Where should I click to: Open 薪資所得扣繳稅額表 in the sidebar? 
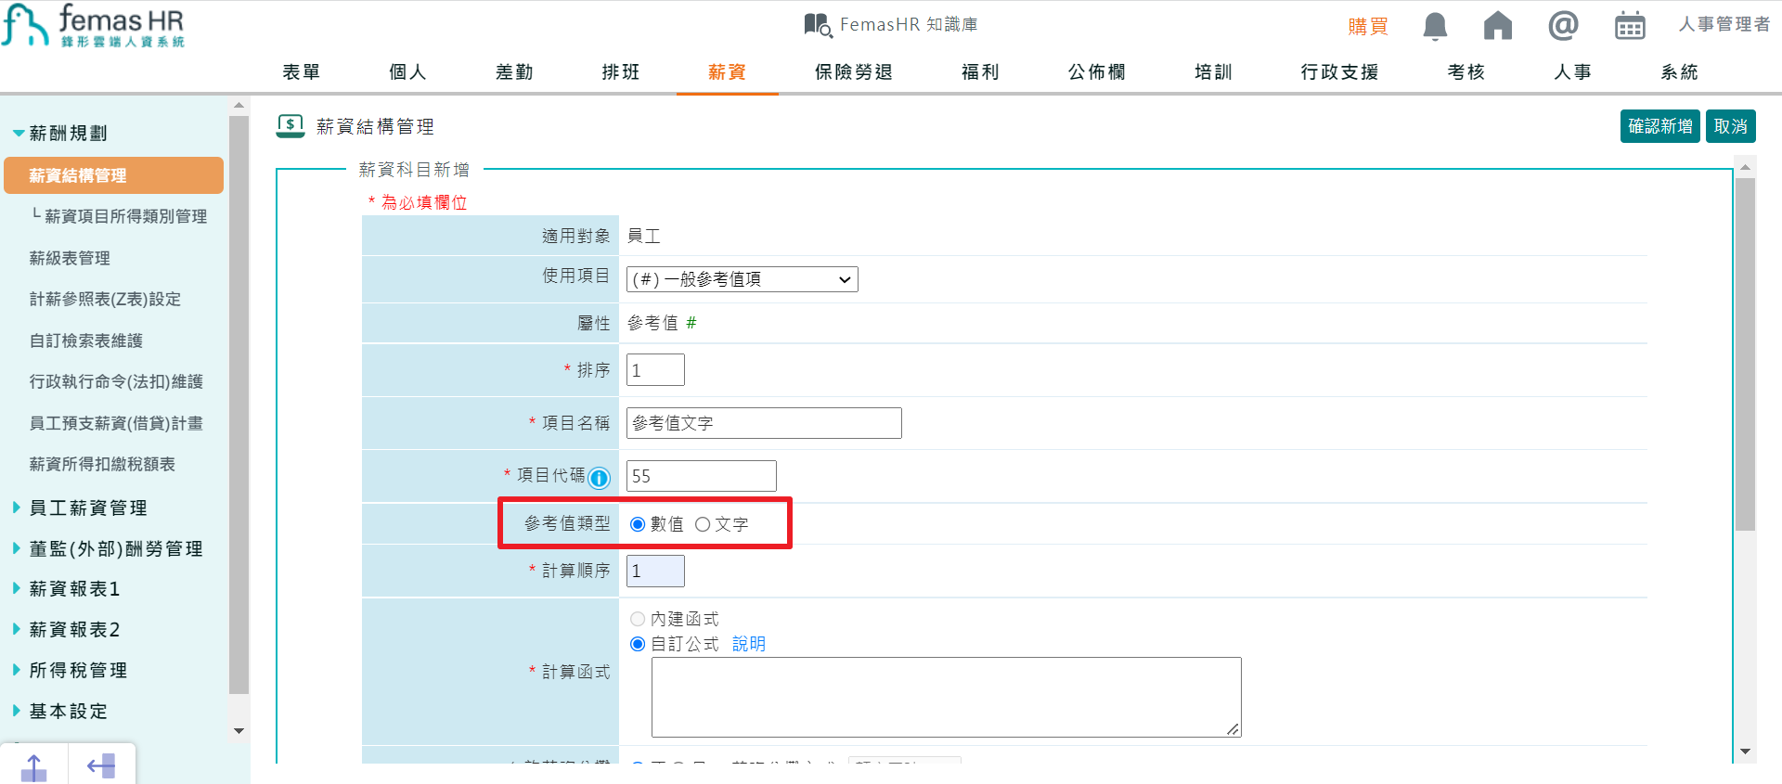(102, 464)
